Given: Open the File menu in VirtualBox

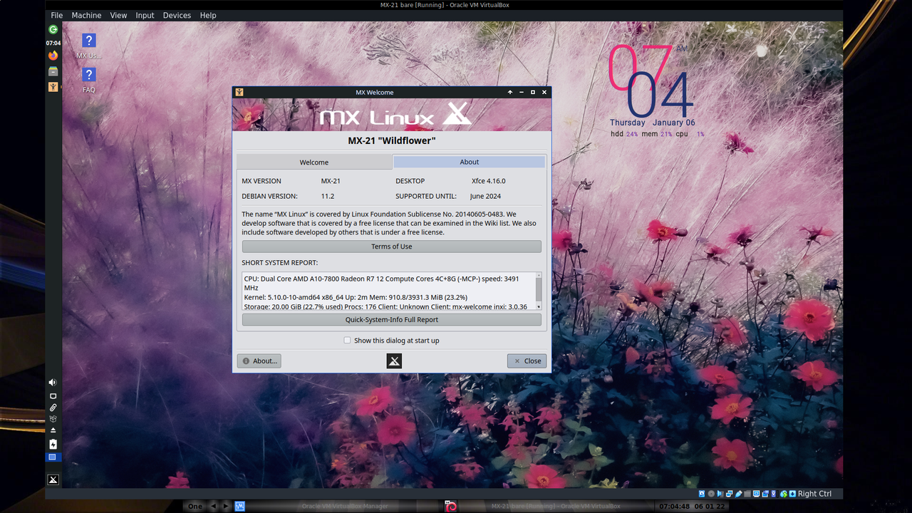Looking at the screenshot, I should coord(57,15).
